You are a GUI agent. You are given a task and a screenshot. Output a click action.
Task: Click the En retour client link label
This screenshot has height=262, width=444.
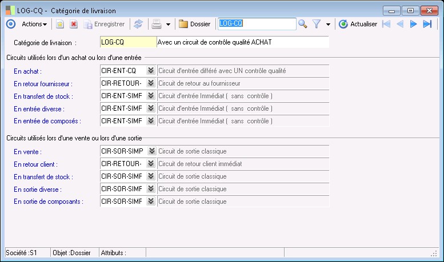[35, 164]
